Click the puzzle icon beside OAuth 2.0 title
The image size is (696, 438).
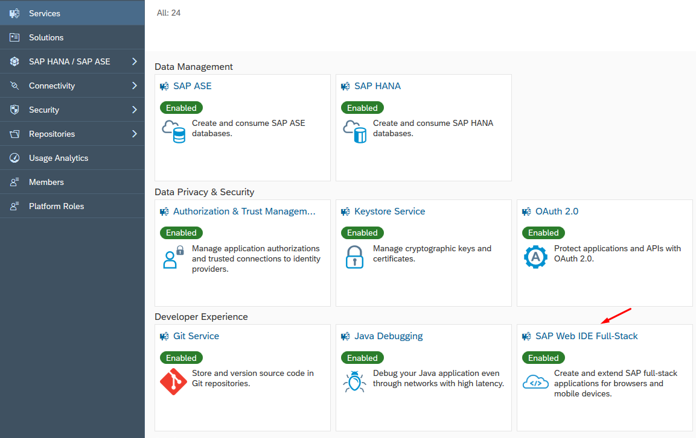(x=526, y=211)
